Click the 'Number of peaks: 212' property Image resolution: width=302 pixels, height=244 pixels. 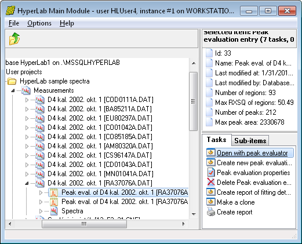[x=246, y=112]
